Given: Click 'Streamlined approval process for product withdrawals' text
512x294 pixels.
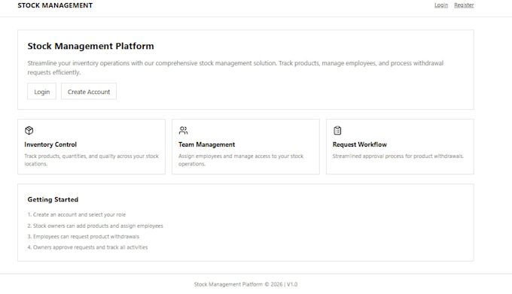Looking at the screenshot, I should 398,156.
